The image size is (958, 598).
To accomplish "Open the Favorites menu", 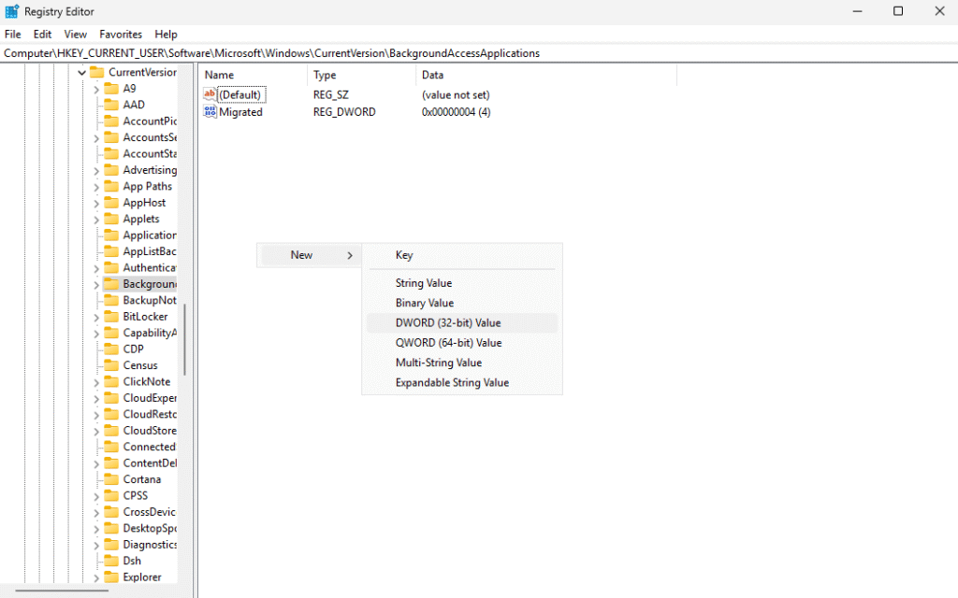I will coord(121,35).
